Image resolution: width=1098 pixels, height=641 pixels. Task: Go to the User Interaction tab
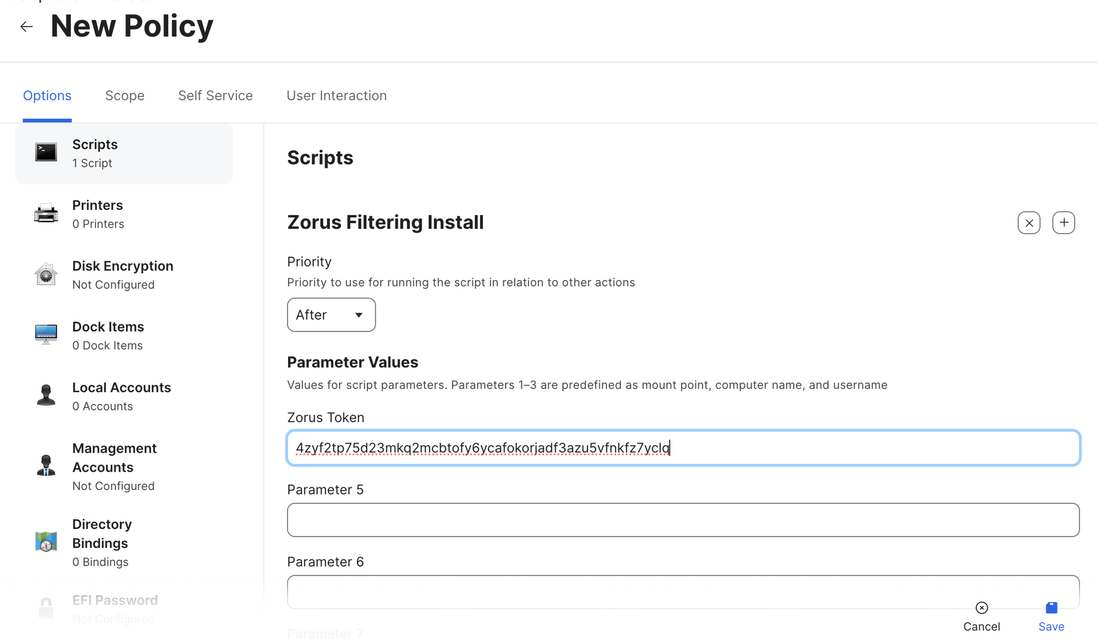coord(336,96)
